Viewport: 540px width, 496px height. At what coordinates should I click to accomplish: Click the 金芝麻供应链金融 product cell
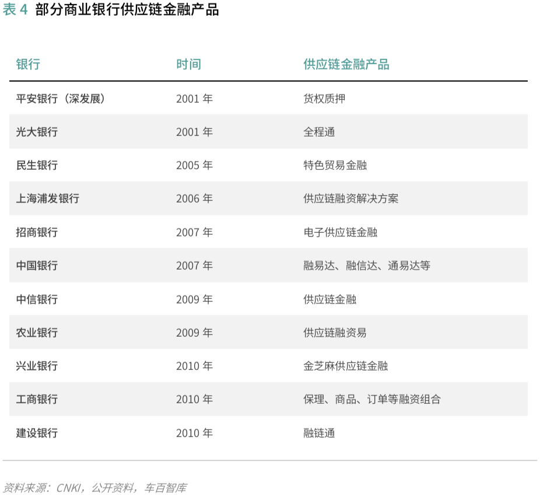click(x=345, y=366)
